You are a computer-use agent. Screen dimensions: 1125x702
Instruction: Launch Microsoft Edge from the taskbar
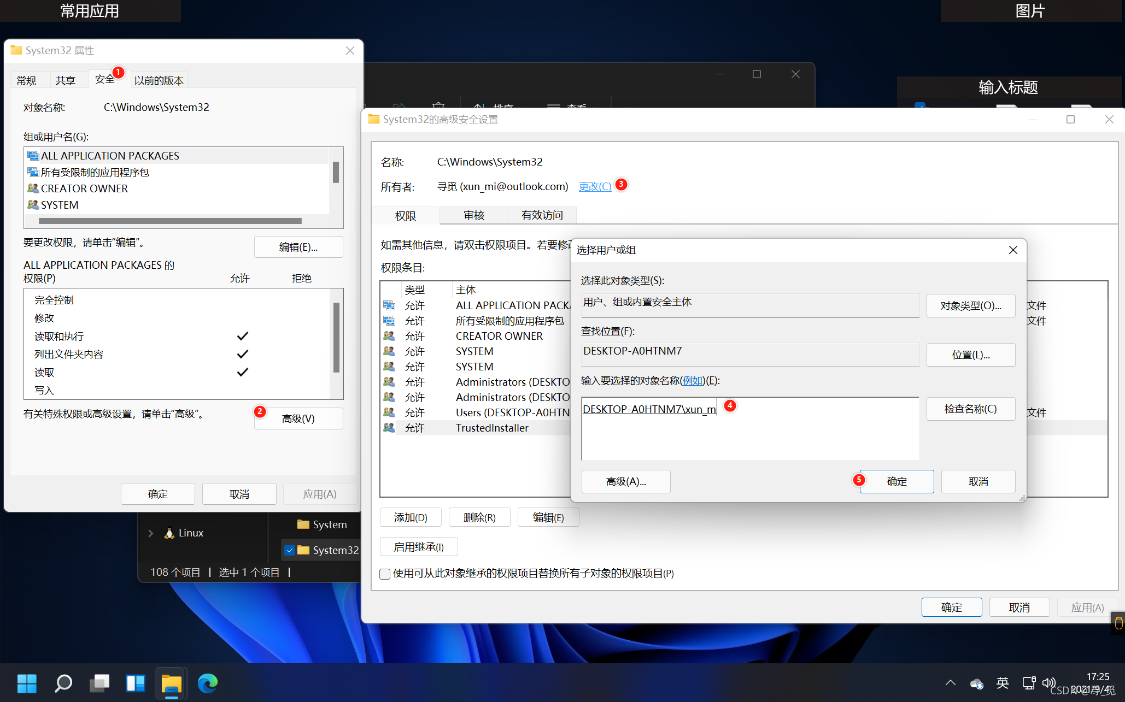(x=208, y=683)
